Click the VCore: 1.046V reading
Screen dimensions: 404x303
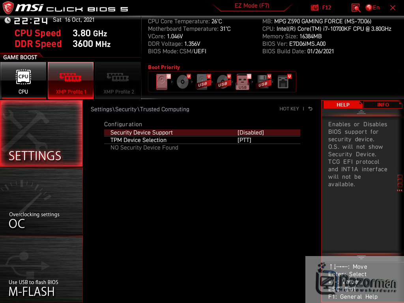[x=165, y=36]
